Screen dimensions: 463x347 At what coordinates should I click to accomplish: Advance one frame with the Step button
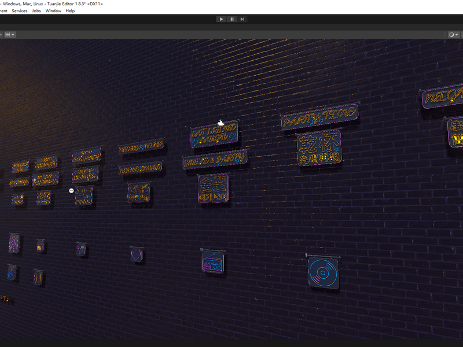(x=242, y=19)
